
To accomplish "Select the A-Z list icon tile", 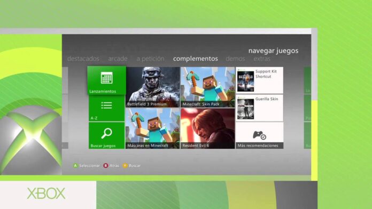I will [106, 109].
